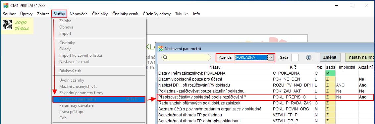Click key cell POKL_POVIN_ORG
Image resolution: width=375 pixels, height=124 pixels.
coord(293,109)
